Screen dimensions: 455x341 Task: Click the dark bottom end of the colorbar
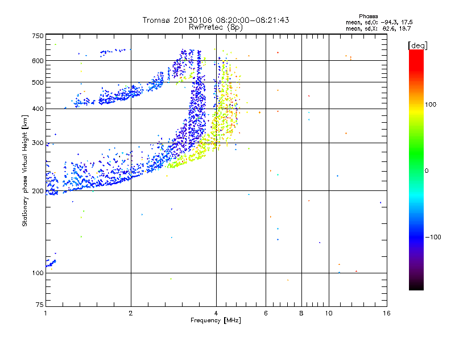coord(416,286)
